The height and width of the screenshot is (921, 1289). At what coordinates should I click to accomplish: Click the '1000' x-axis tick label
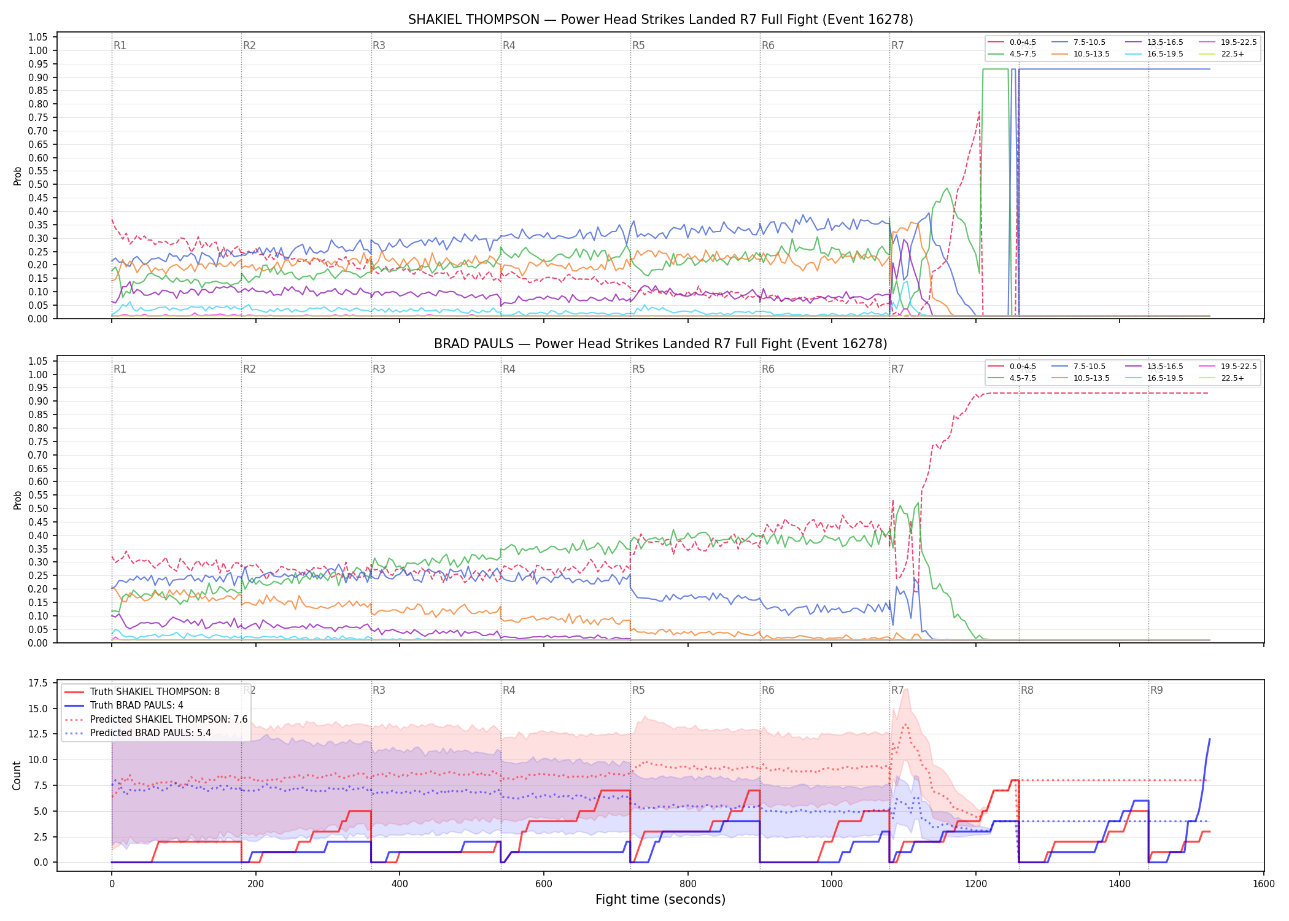(832, 884)
